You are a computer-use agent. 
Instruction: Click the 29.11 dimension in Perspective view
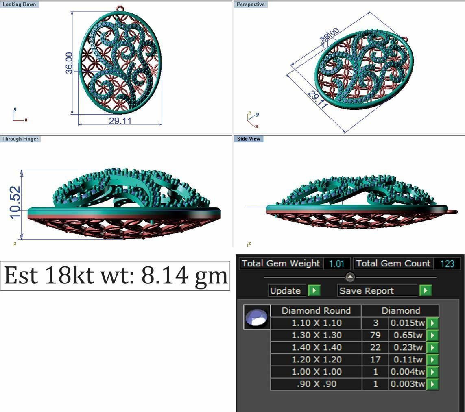318,100
